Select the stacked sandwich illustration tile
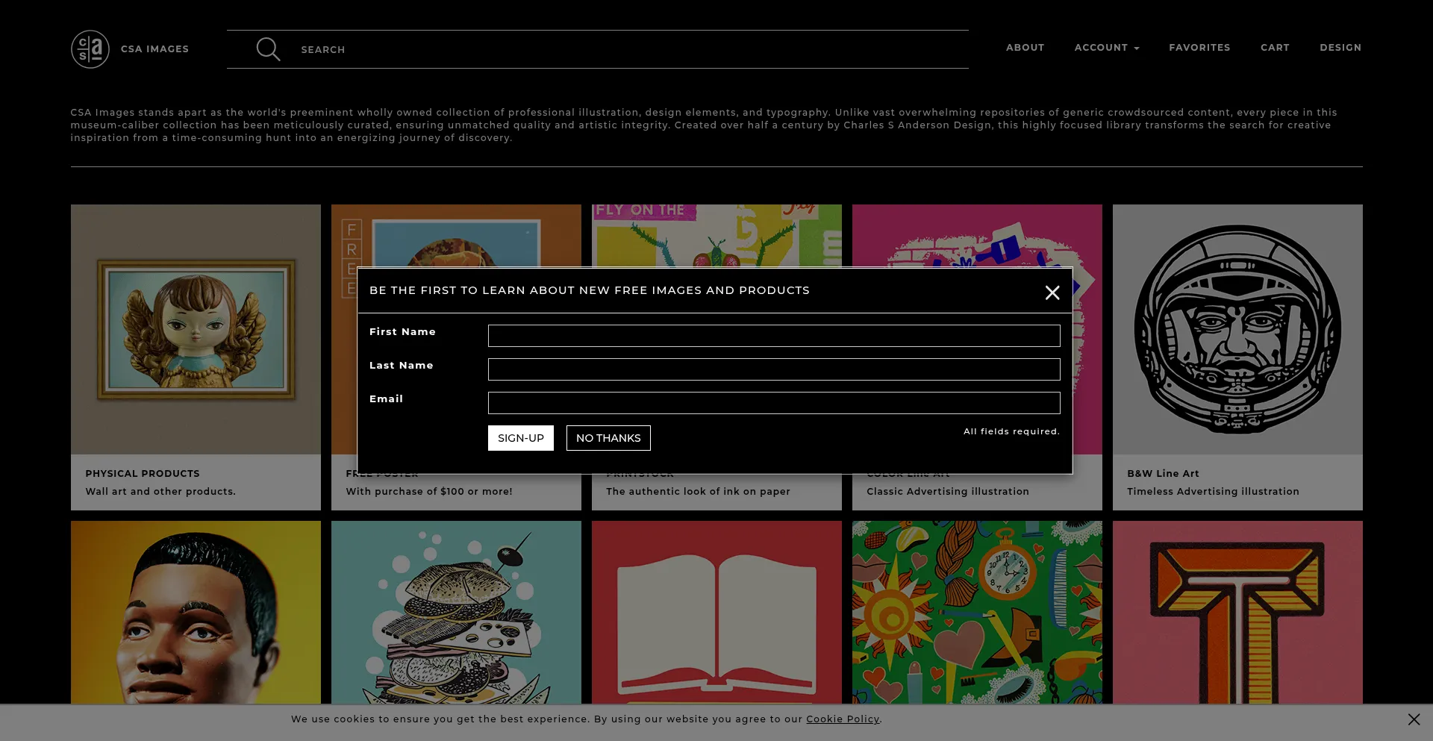This screenshot has width=1433, height=741. tap(456, 612)
